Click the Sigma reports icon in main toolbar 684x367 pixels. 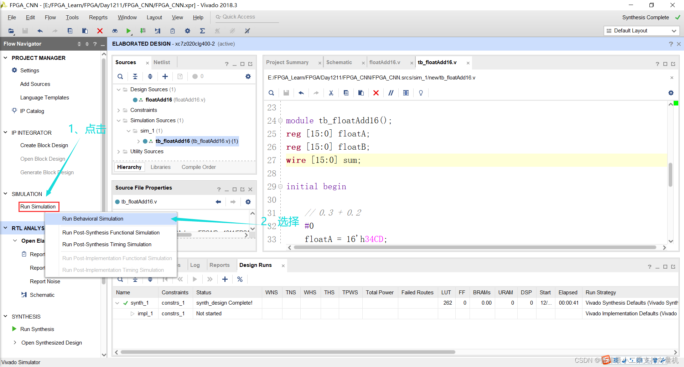click(x=202, y=31)
